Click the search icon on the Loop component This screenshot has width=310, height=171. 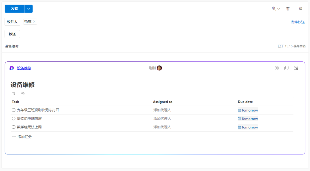276,68
